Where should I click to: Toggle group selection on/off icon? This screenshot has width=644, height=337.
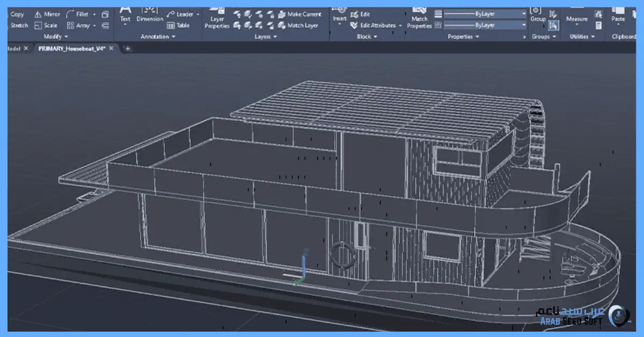click(x=554, y=25)
